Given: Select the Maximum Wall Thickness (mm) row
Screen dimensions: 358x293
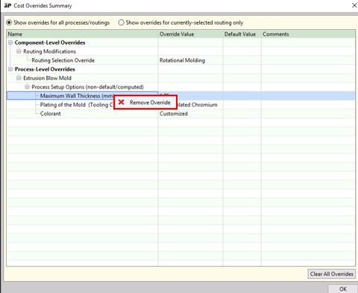Looking at the screenshot, I should point(180,95).
